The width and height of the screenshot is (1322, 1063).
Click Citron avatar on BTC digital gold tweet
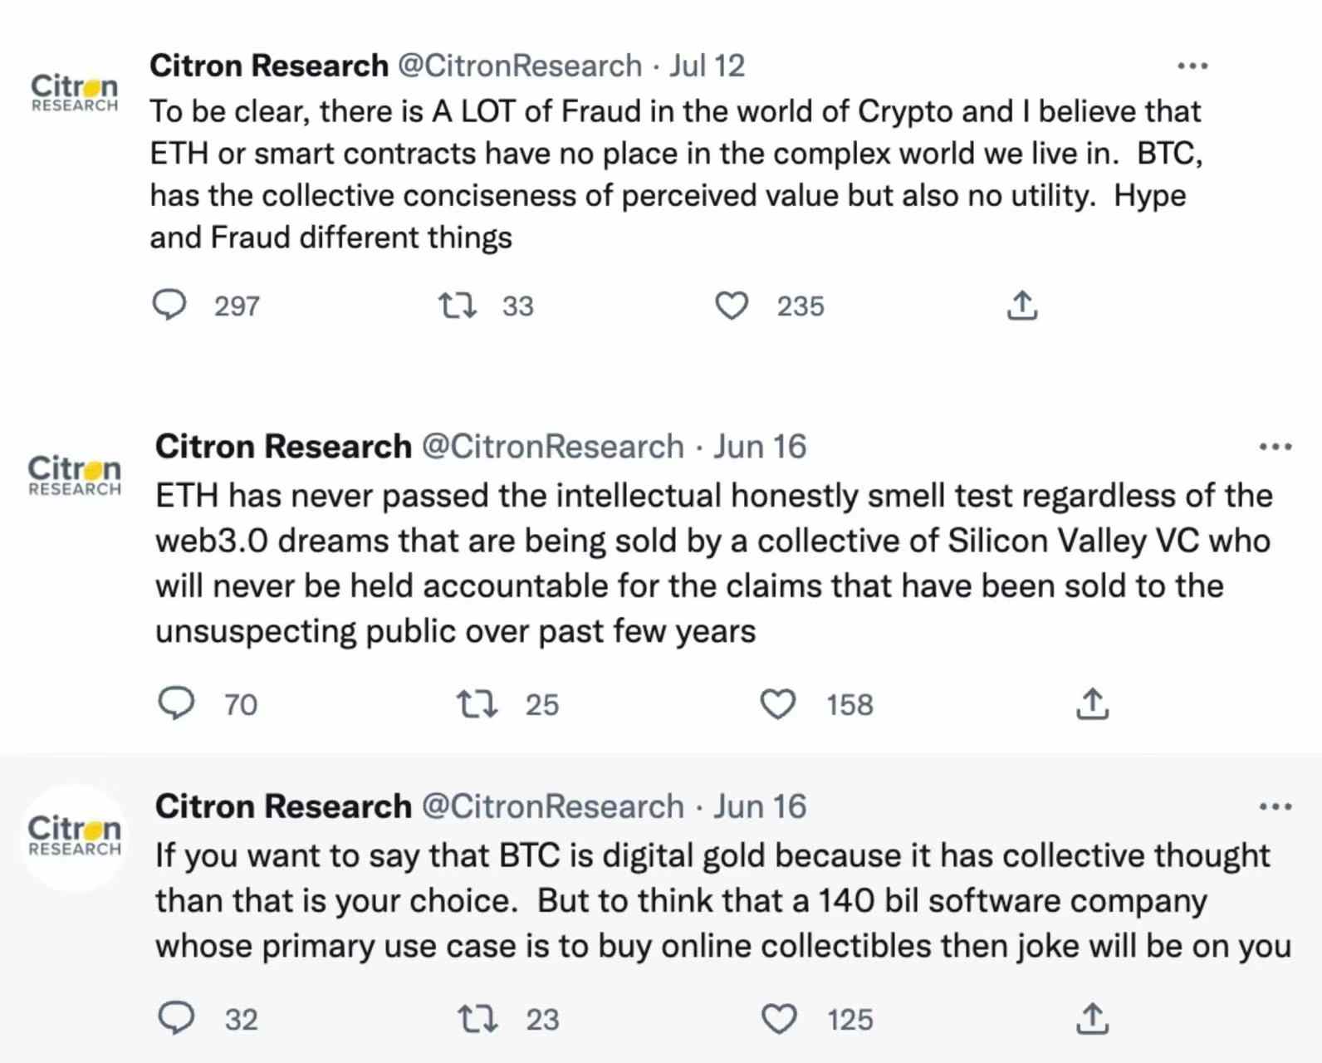75,836
